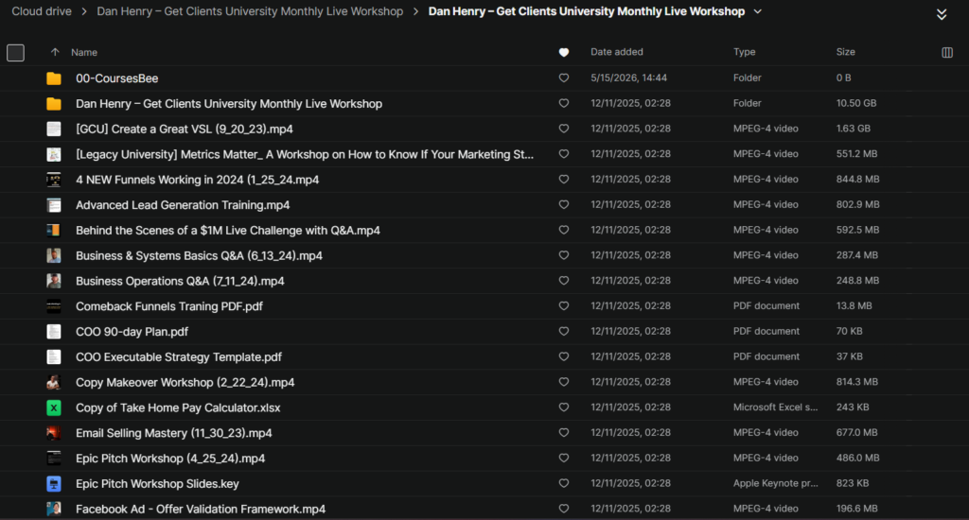Select Business & Systems Basics Q&A (6_13_24).mp4

[x=199, y=255]
